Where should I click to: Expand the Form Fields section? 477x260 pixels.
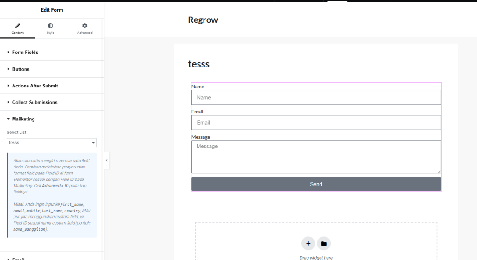tap(25, 53)
